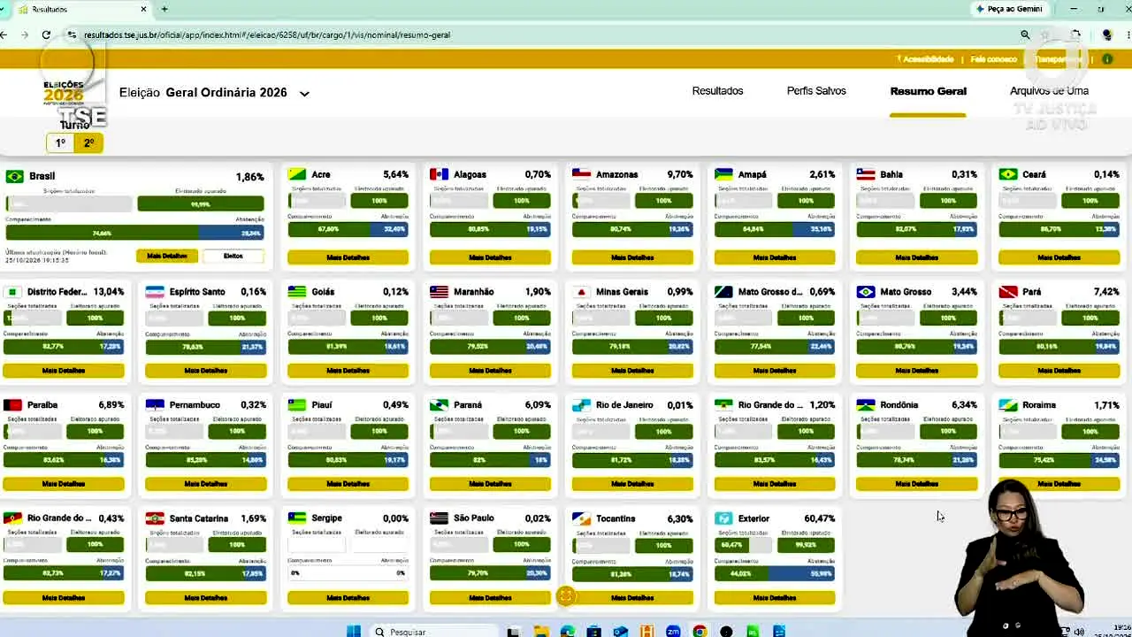Click Mais Detalhes for Rondônia
1132x637 pixels.
click(917, 484)
